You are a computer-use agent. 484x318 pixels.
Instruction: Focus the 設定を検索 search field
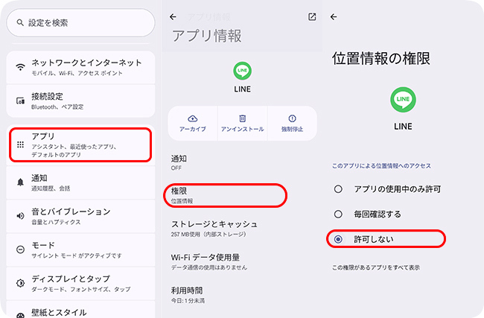tap(80, 22)
